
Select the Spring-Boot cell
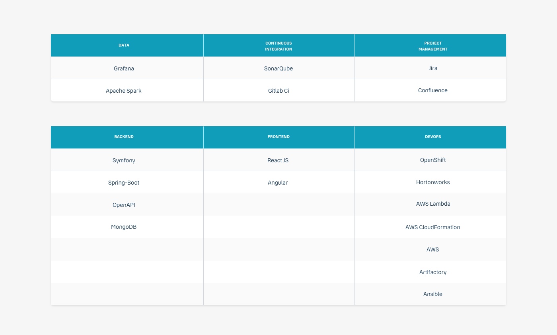tap(127, 182)
